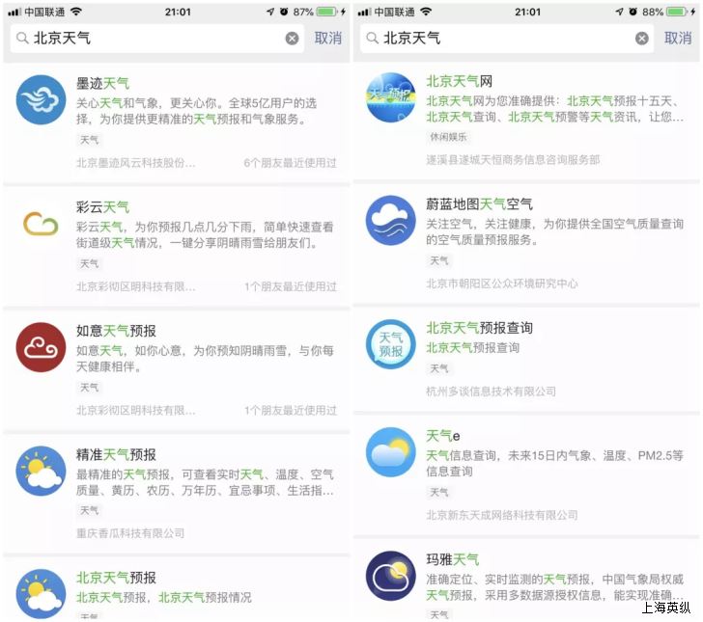Screen dimensions: 703x622
Task: Clear the left search field text
Action: [292, 39]
